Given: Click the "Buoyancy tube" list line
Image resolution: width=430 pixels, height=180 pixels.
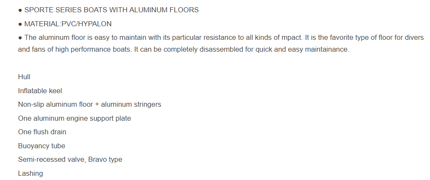Looking at the screenshot, I should (41, 146).
